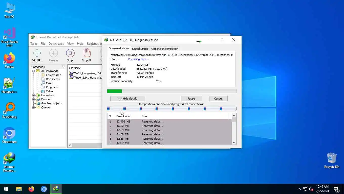Click the Downloaded column header
The image size is (344, 194).
[127, 116]
